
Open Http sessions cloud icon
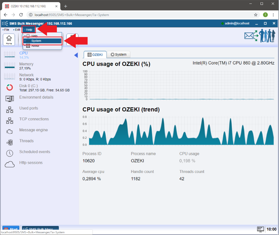point(9,164)
